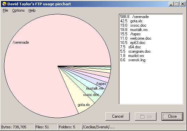The width and height of the screenshot is (187, 131).
Task: Close window with title bar X
Action: tap(182, 4)
